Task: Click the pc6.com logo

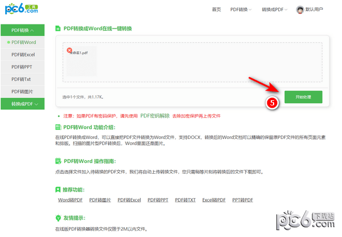Action: [x=21, y=10]
